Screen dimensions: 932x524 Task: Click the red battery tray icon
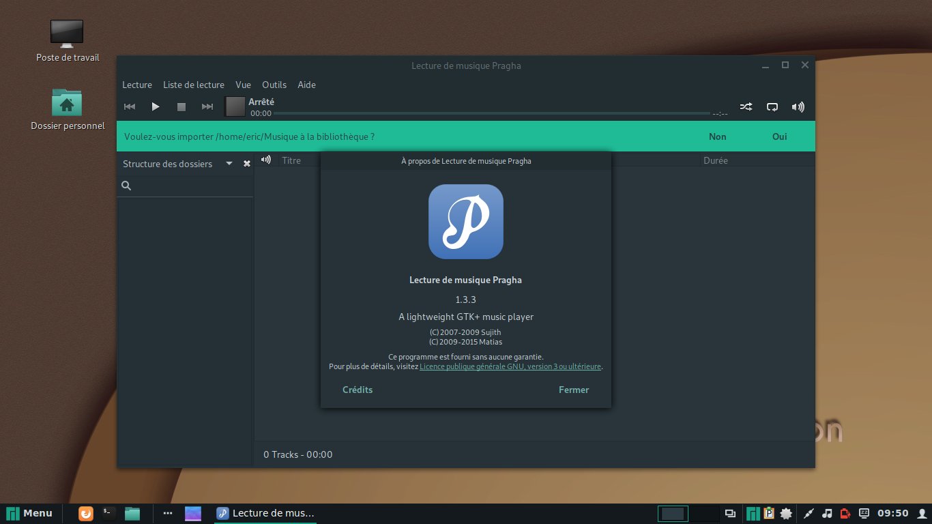click(845, 513)
